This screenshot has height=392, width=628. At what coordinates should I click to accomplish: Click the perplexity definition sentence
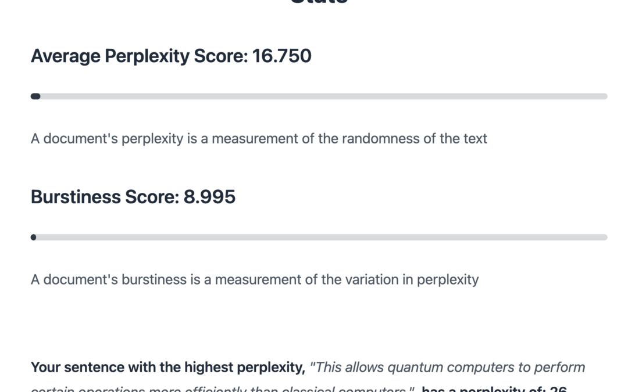point(259,139)
